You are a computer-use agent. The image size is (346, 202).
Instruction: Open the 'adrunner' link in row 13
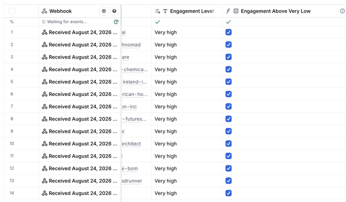[x=132, y=181]
